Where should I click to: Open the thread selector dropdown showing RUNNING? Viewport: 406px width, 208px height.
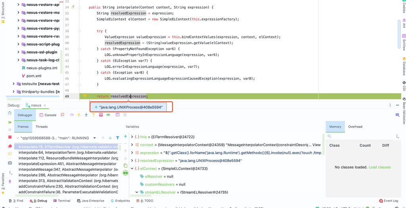(94, 138)
